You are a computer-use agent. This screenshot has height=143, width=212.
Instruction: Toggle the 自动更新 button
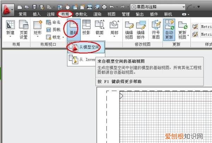tap(169, 30)
